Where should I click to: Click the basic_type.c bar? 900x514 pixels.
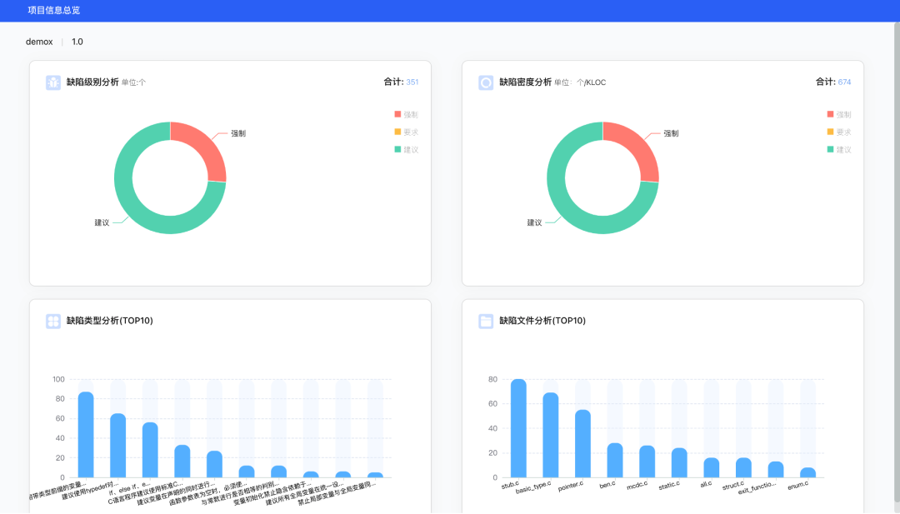point(551,435)
